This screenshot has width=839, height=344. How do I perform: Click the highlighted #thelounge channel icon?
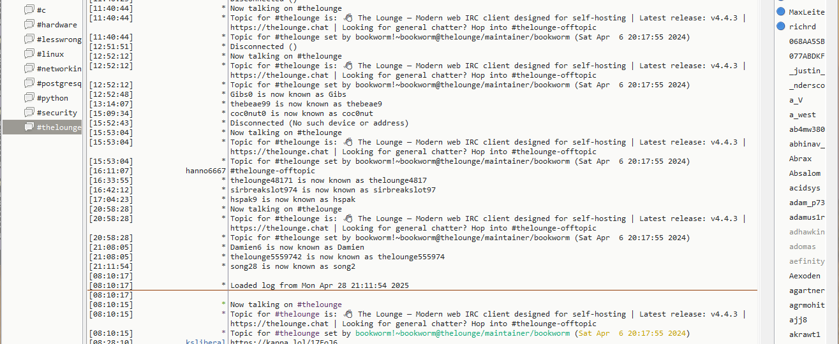click(x=29, y=127)
